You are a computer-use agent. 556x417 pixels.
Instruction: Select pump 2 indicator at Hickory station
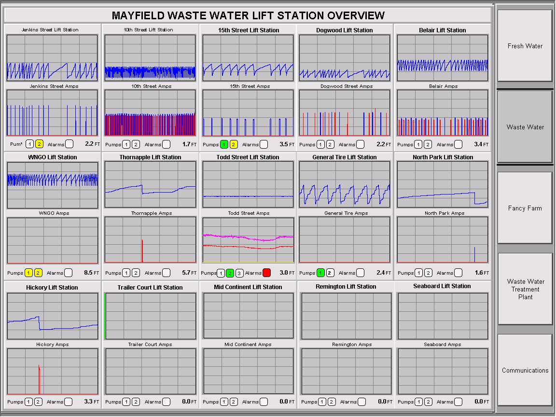point(39,402)
